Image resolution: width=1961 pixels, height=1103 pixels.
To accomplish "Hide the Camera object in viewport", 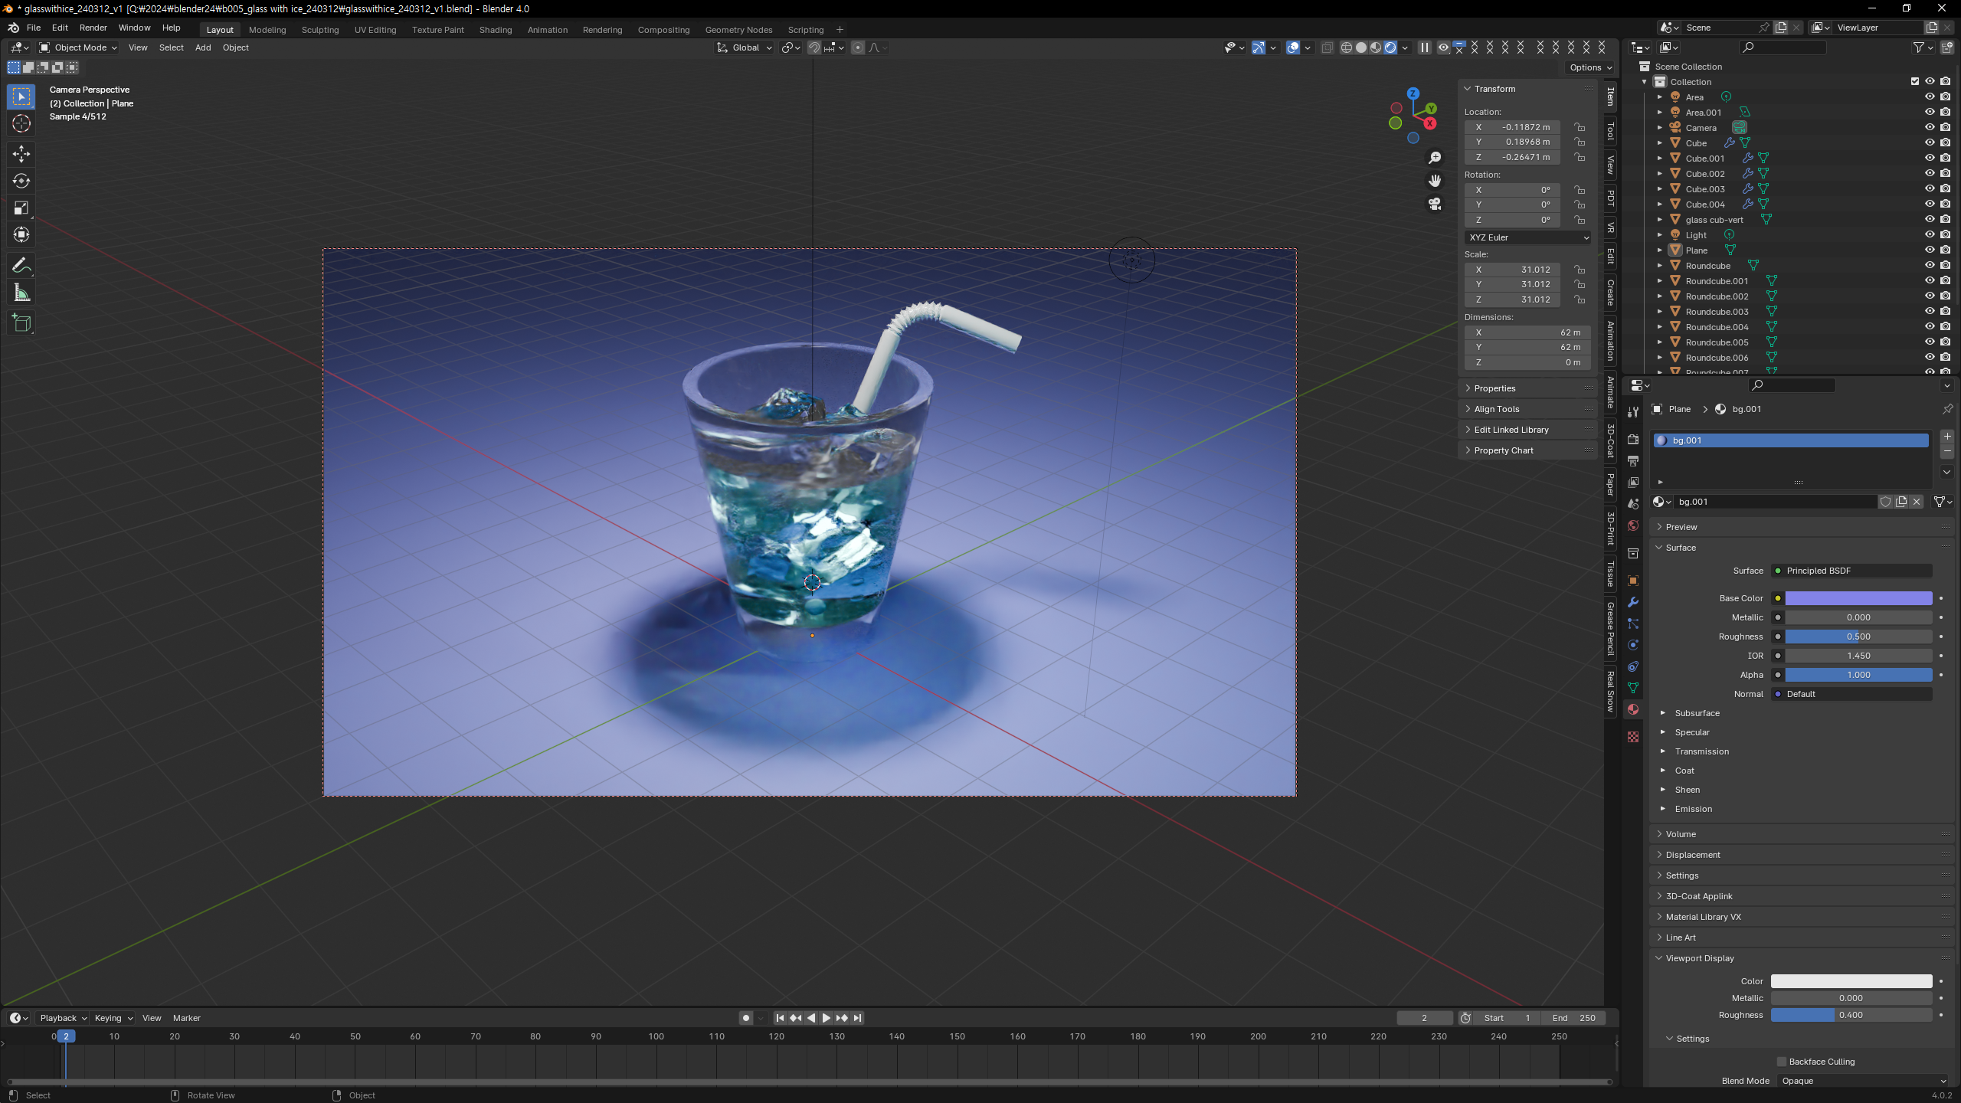I will point(1930,127).
